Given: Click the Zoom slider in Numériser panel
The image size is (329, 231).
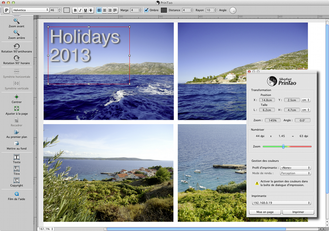Looking at the screenshot, I should tap(283, 146).
